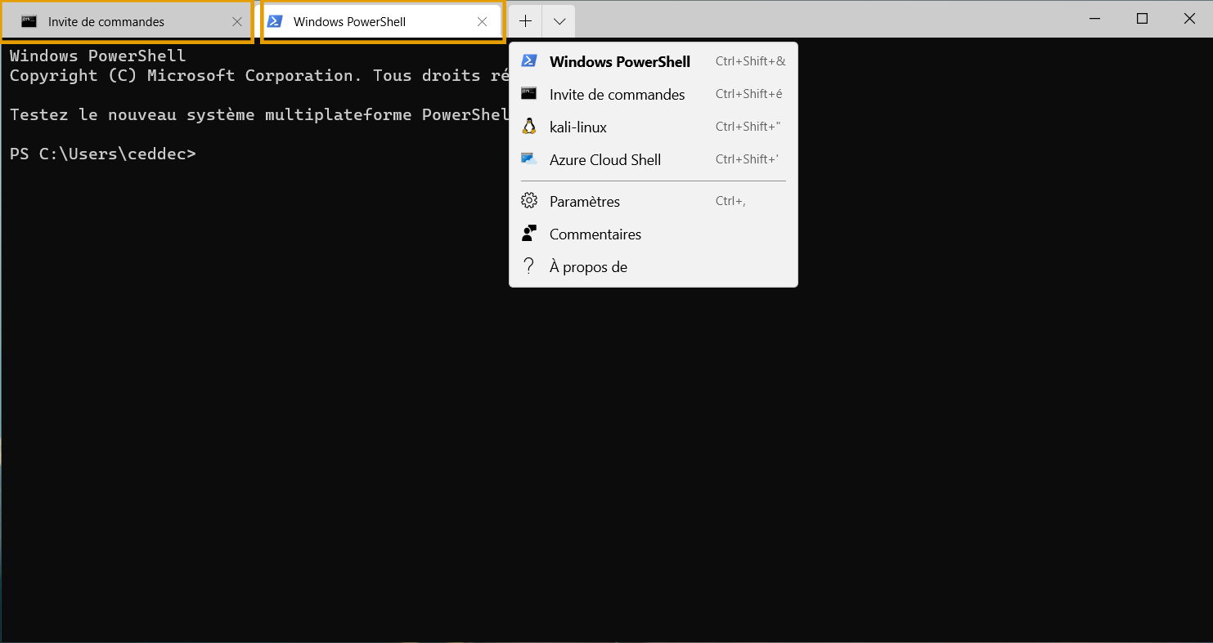Click the Commentaires feedback icon
Viewport: 1213px width, 643px height.
529,234
